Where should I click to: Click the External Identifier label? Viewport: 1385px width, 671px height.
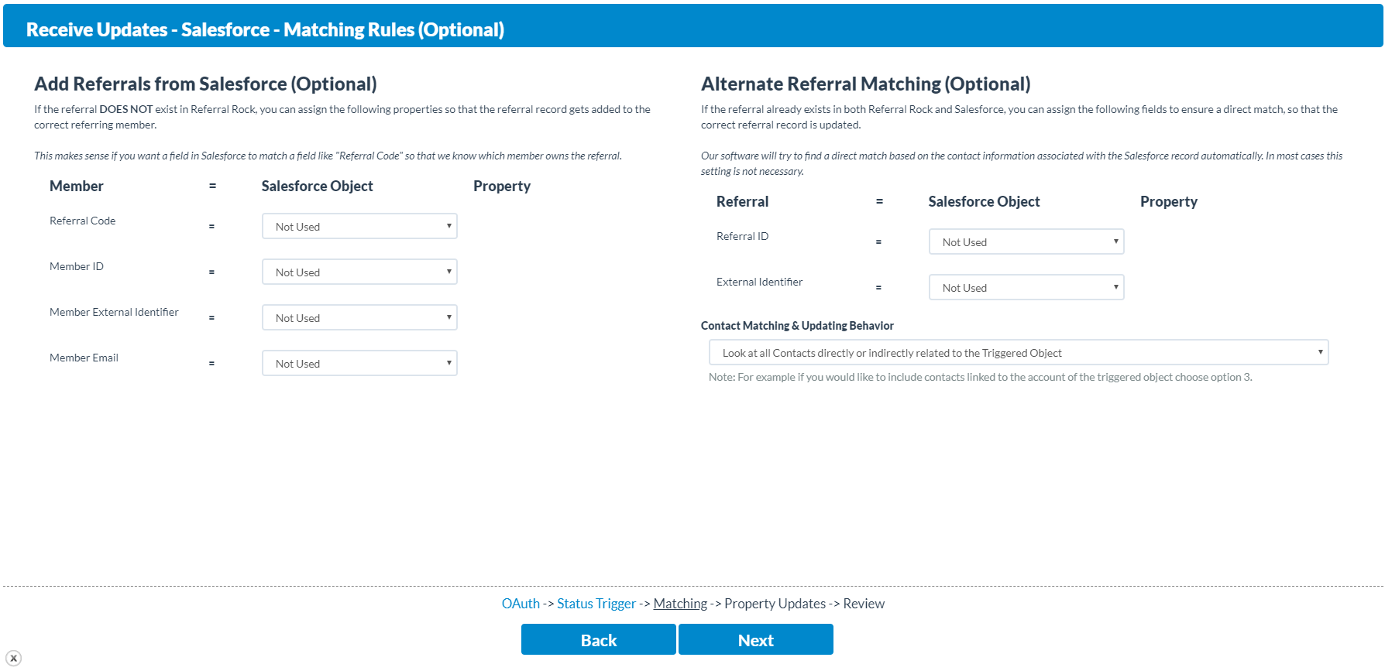[759, 282]
